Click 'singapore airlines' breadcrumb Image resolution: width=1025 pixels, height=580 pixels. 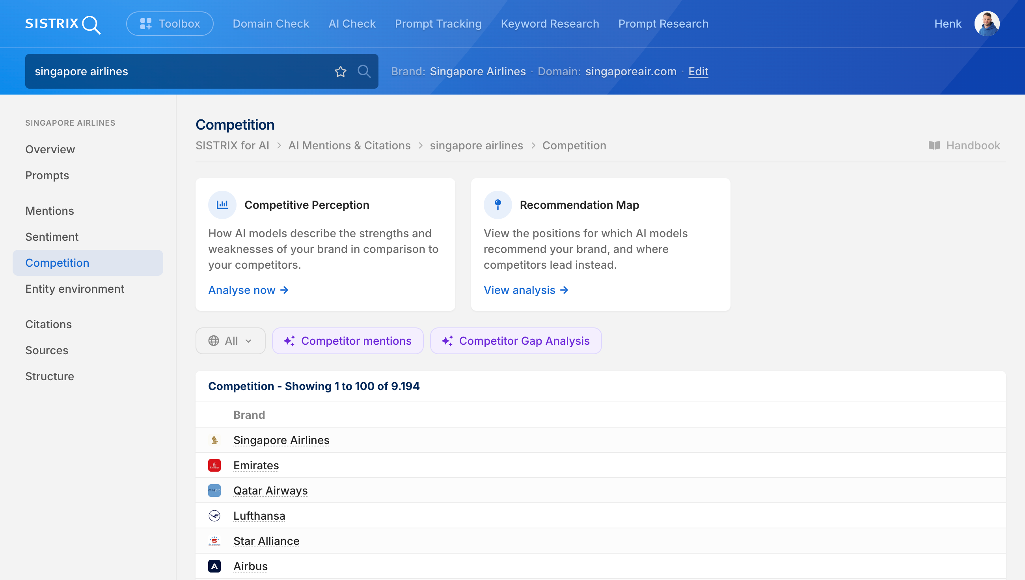point(476,145)
